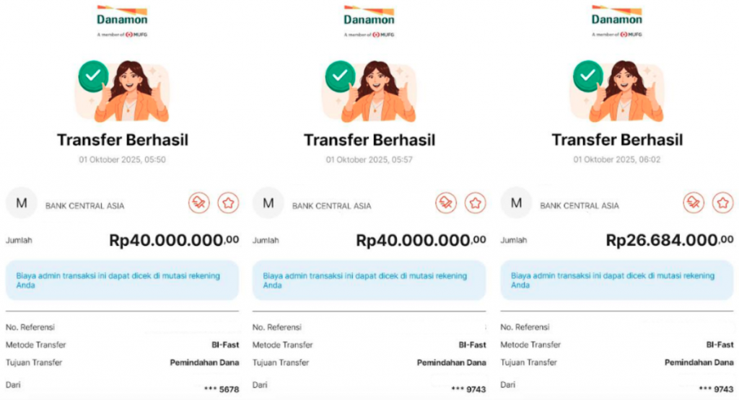
Task: Tap the M recipient avatar on 05:57 receipt
Action: pyautogui.click(x=268, y=203)
